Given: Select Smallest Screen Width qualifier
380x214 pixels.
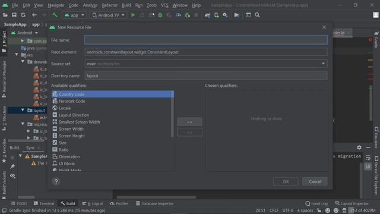Looking at the screenshot, I should click(x=112, y=122).
